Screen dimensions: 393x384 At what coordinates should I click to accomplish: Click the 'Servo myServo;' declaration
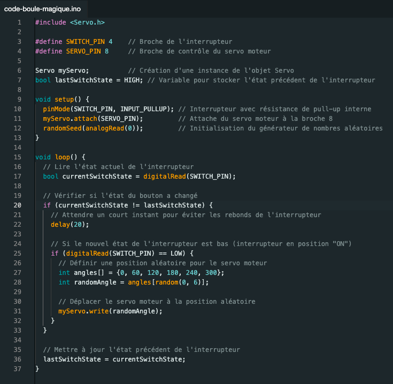coord(62,71)
